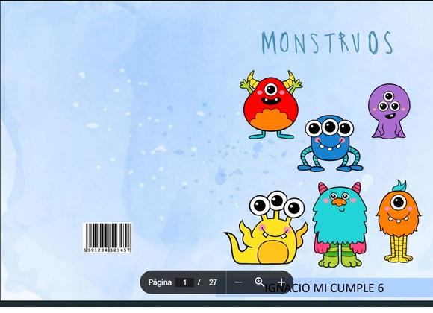The image size is (433, 313).
Task: Click the zoom out minus button
Action: [x=237, y=282]
